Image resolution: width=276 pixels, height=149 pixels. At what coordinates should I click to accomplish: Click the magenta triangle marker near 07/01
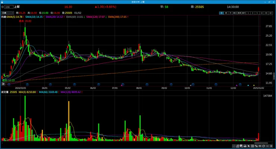click(x=122, y=85)
